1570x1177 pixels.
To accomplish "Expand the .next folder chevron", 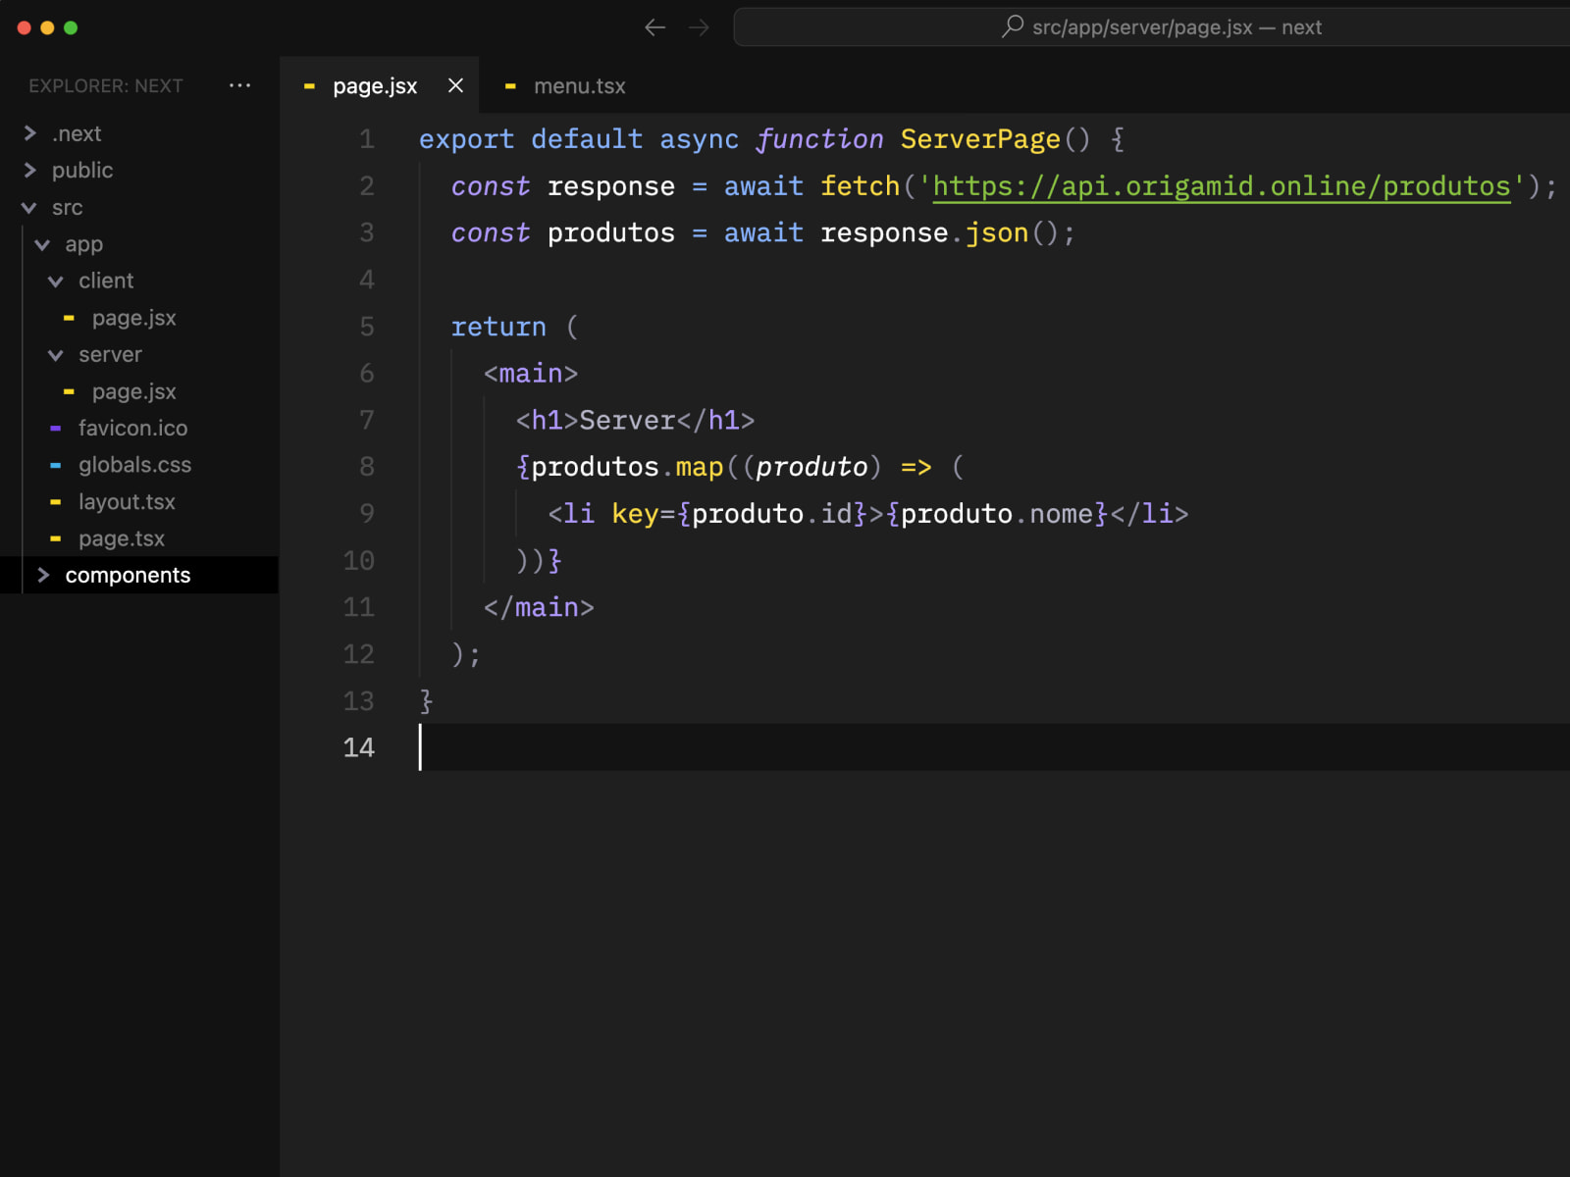I will pyautogui.click(x=29, y=133).
